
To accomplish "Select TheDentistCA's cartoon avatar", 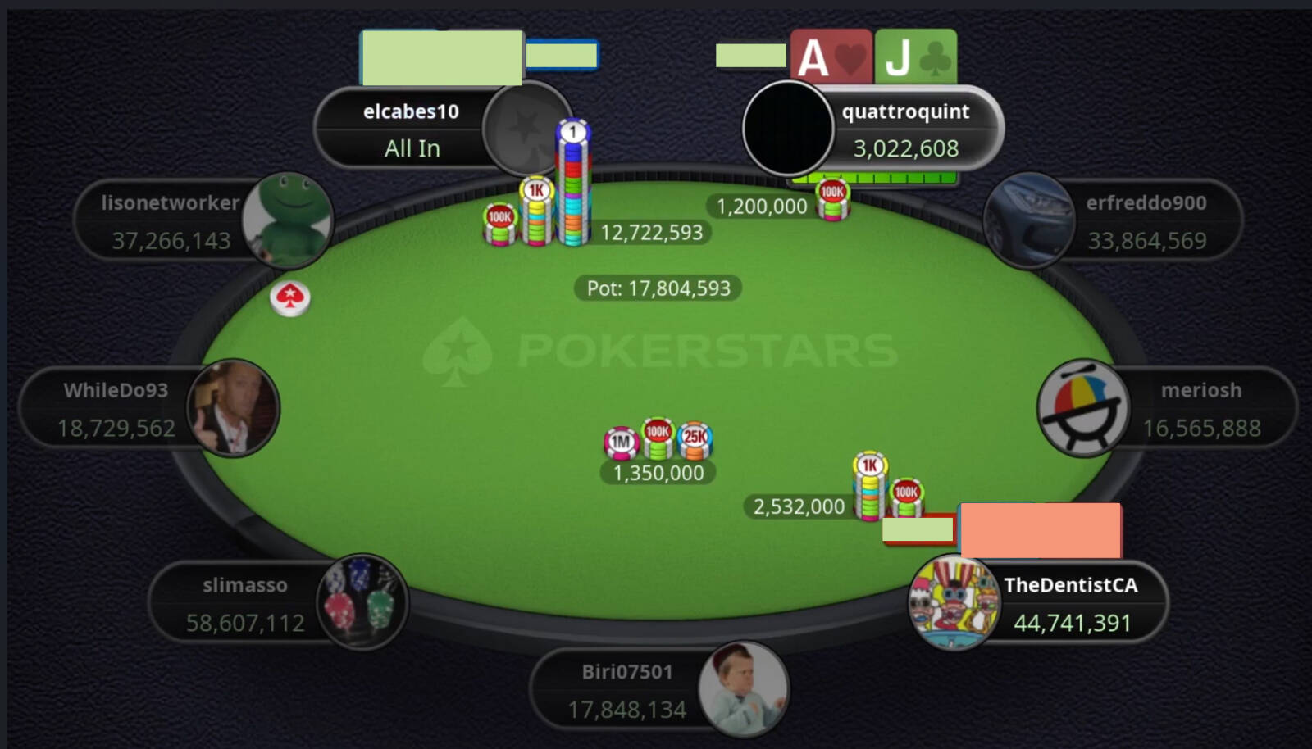I will pos(954,602).
